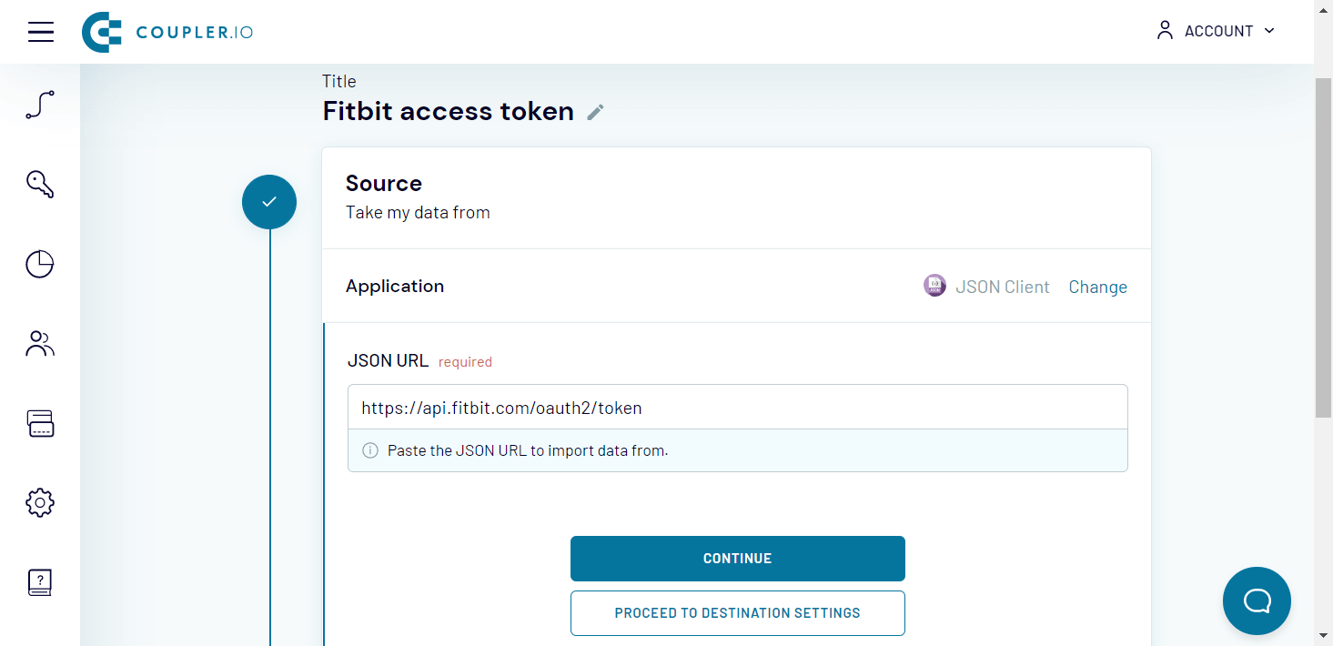The width and height of the screenshot is (1333, 646).
Task: Open the key connections icon in sidebar
Action: tap(40, 185)
